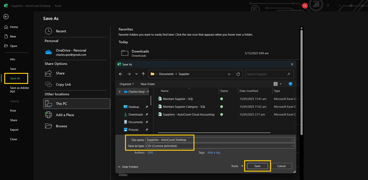Image resolution: width=368 pixels, height=180 pixels.
Task: Select Charles Kenji OneDrive in navigation
Action: (136, 91)
